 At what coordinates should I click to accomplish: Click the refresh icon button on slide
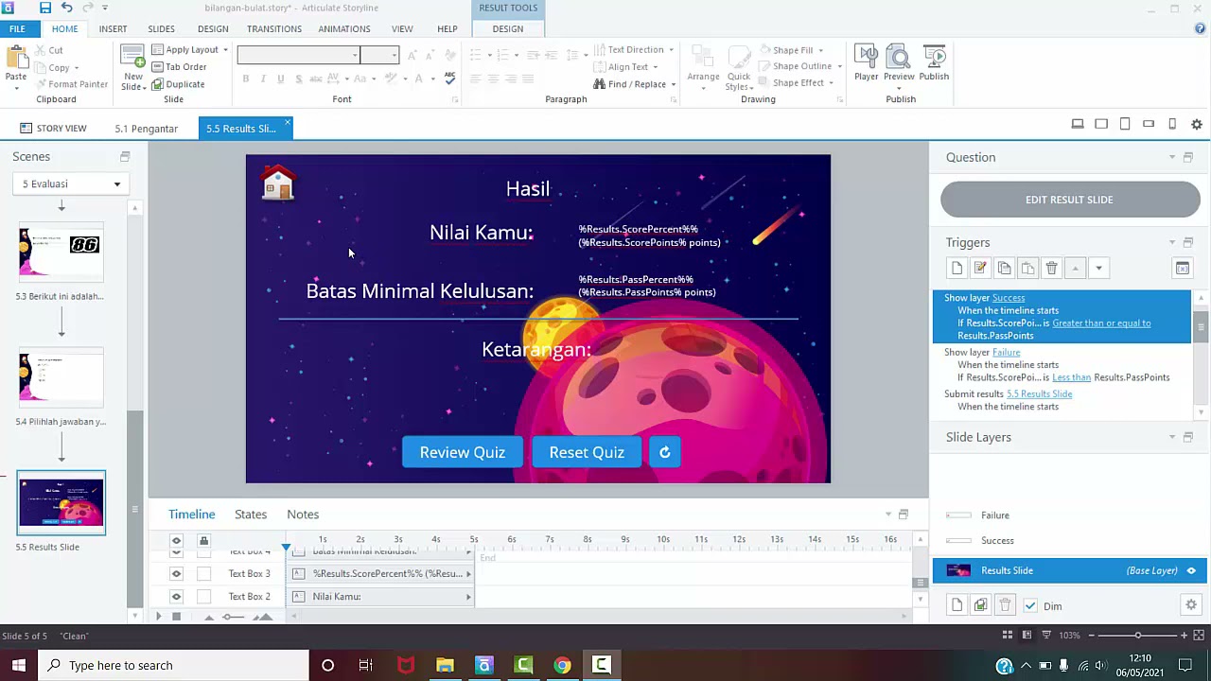pyautogui.click(x=664, y=452)
